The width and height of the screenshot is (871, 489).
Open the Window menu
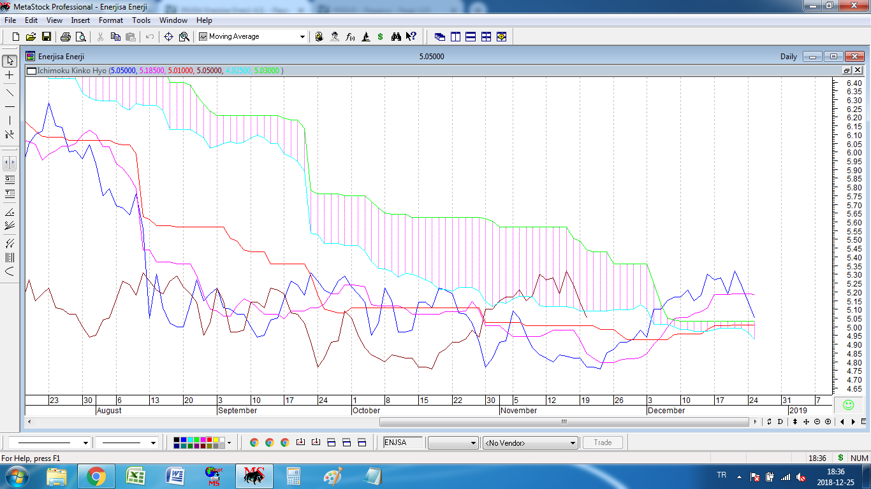point(173,20)
